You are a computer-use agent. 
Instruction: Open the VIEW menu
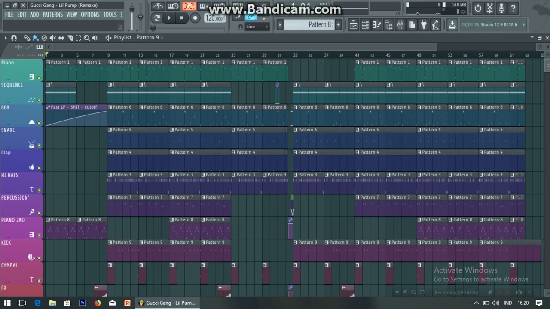72,15
